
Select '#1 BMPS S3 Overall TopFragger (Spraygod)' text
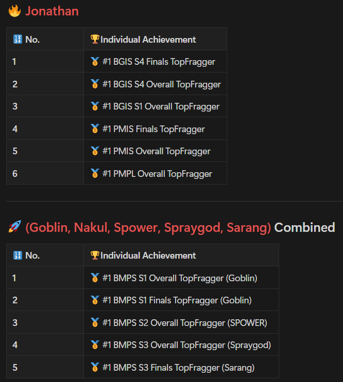coord(186,345)
